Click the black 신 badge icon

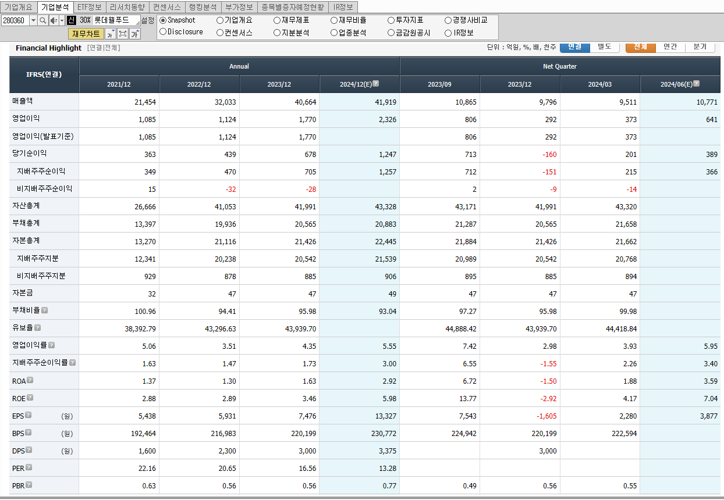(x=72, y=20)
